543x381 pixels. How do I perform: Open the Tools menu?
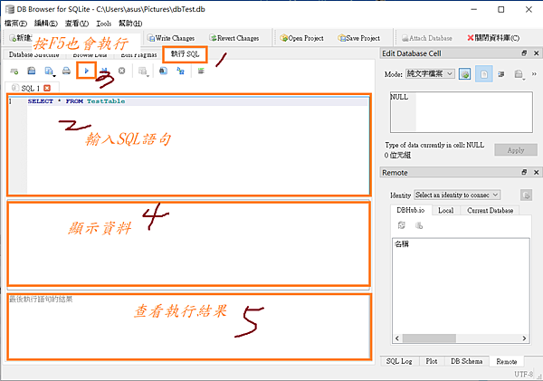(x=103, y=24)
